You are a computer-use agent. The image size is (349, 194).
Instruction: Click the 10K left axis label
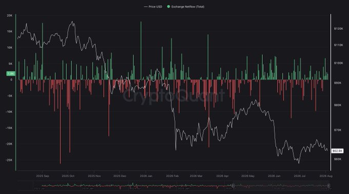tap(10, 48)
